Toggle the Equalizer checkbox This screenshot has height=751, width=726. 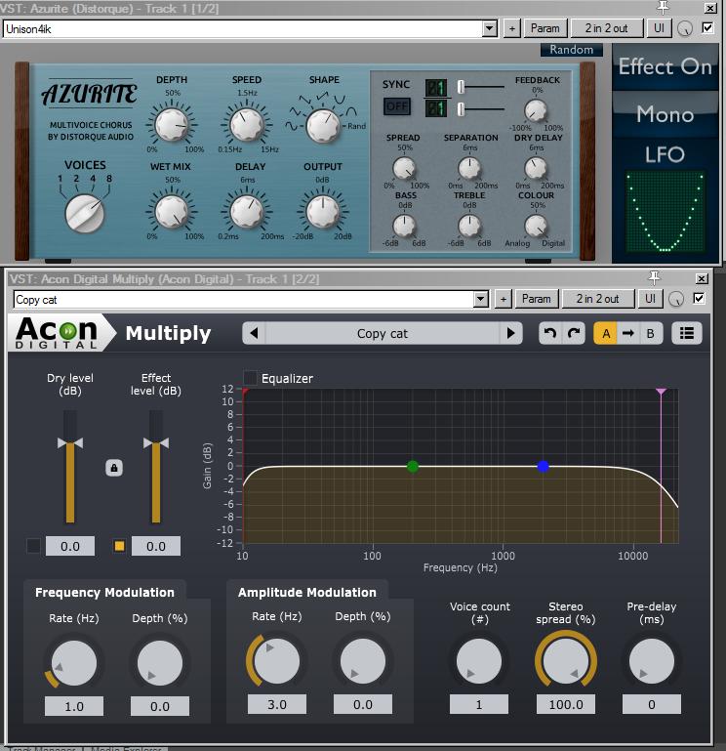click(251, 377)
